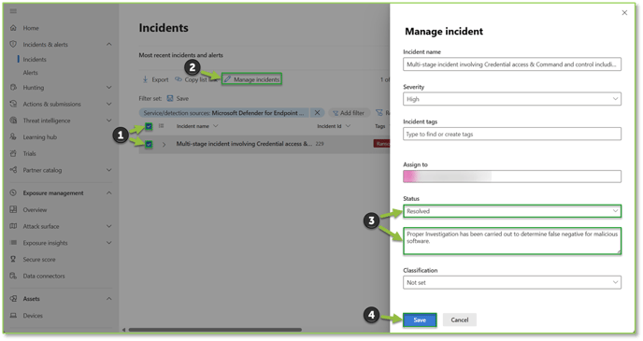Open the Classification dropdown showing Not set
Viewport: 643px width, 341px height.
tap(512, 282)
